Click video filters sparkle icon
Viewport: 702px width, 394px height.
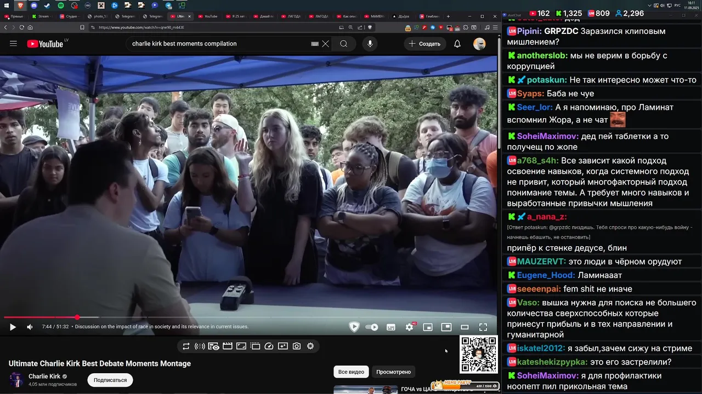pos(282,346)
